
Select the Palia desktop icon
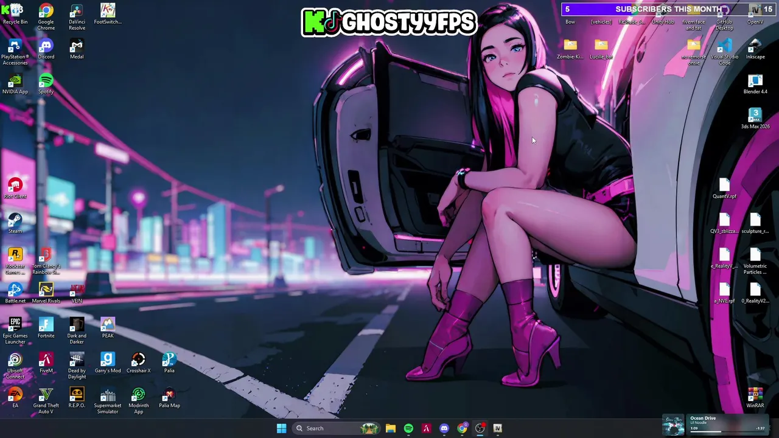[x=169, y=363]
